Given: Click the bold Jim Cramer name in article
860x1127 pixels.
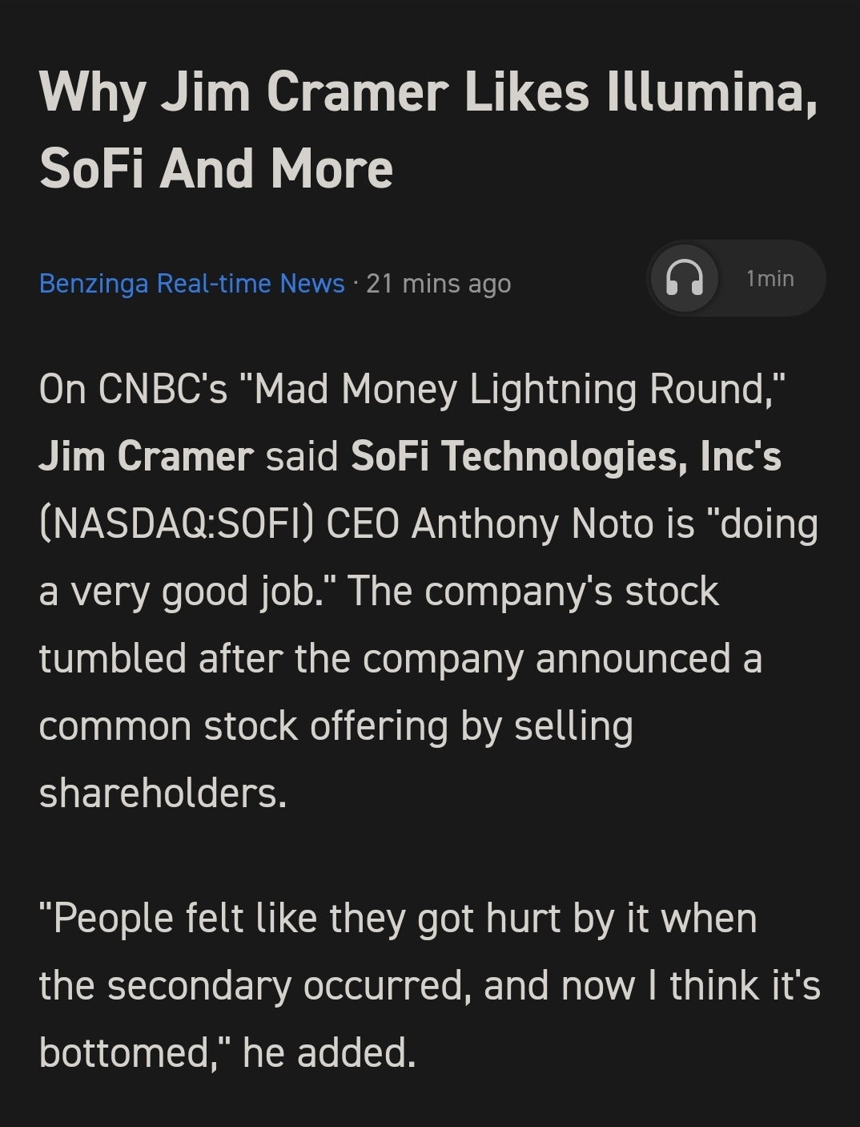Looking at the screenshot, I should pos(146,456).
